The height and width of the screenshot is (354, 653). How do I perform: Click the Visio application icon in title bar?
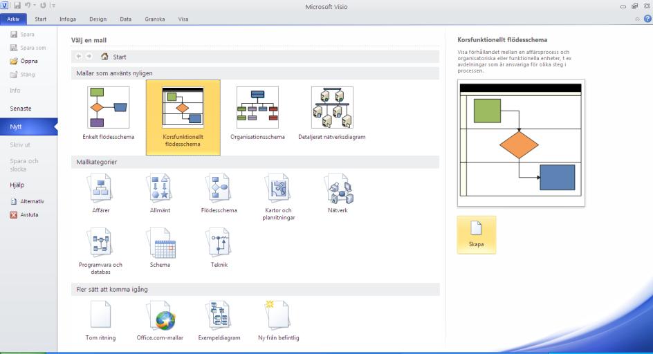coord(4,6)
